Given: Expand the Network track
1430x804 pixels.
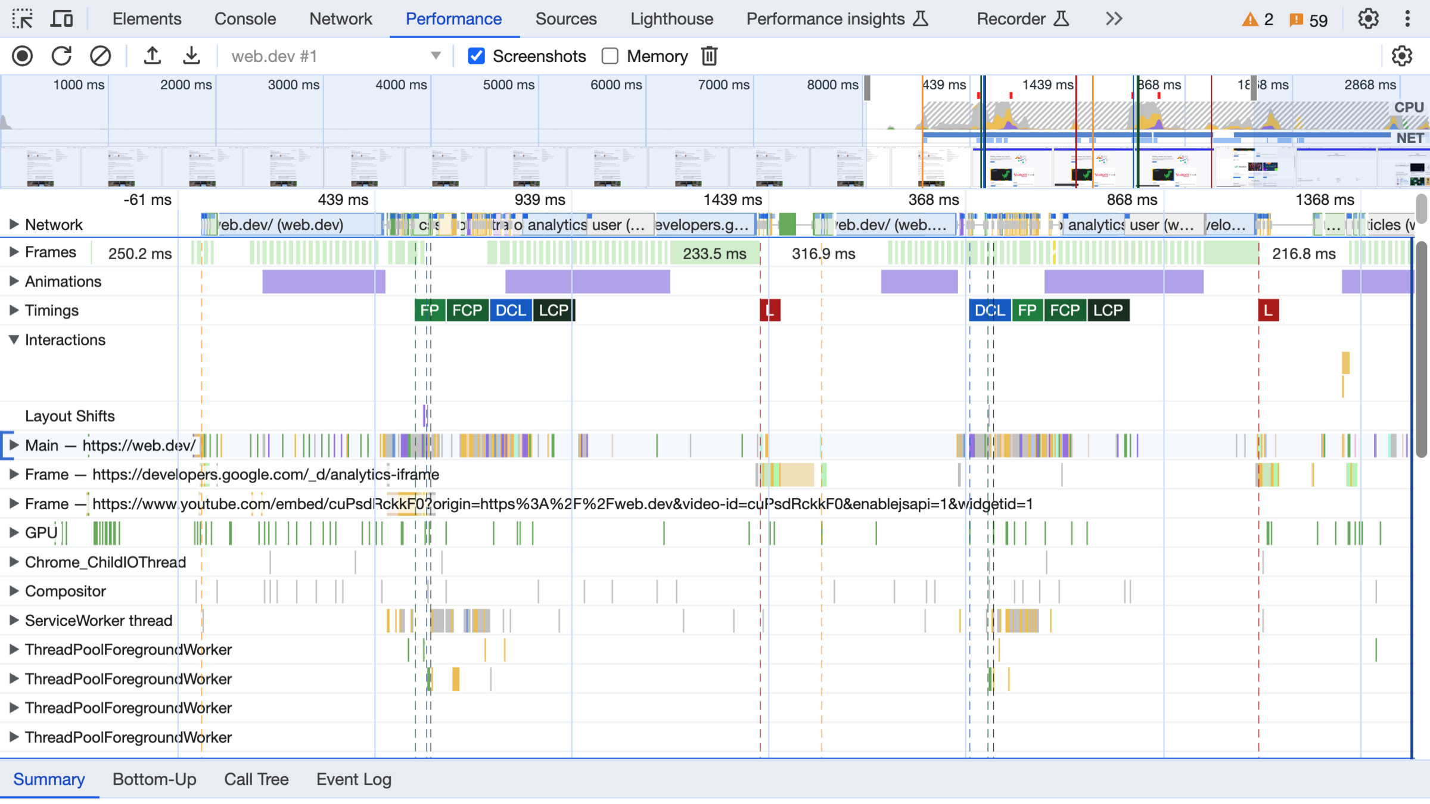Looking at the screenshot, I should (13, 225).
